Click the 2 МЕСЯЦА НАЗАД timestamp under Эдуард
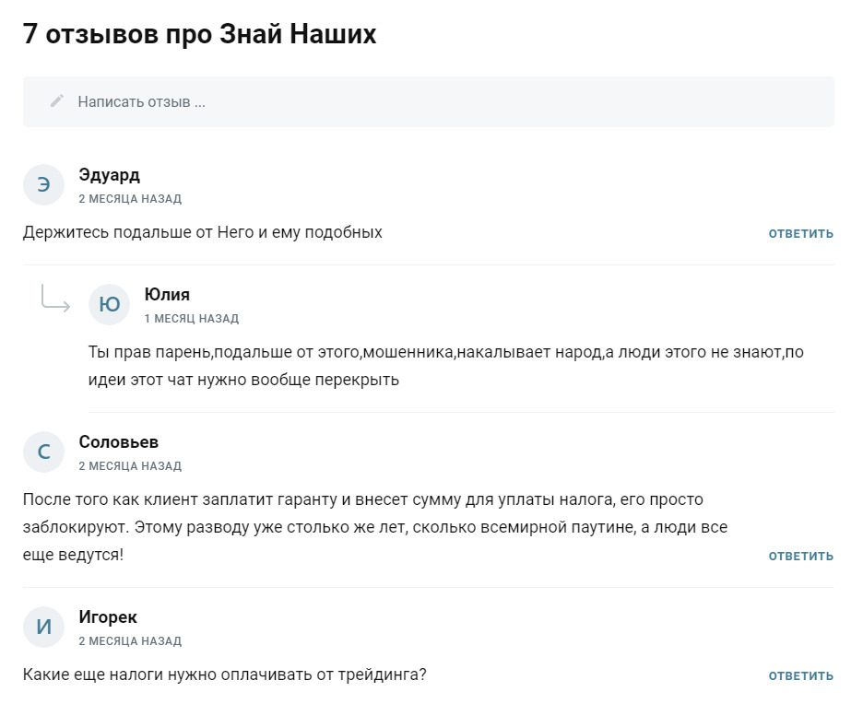The image size is (863, 704). click(130, 198)
